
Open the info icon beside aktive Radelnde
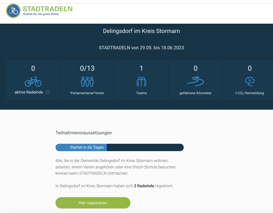48,92
